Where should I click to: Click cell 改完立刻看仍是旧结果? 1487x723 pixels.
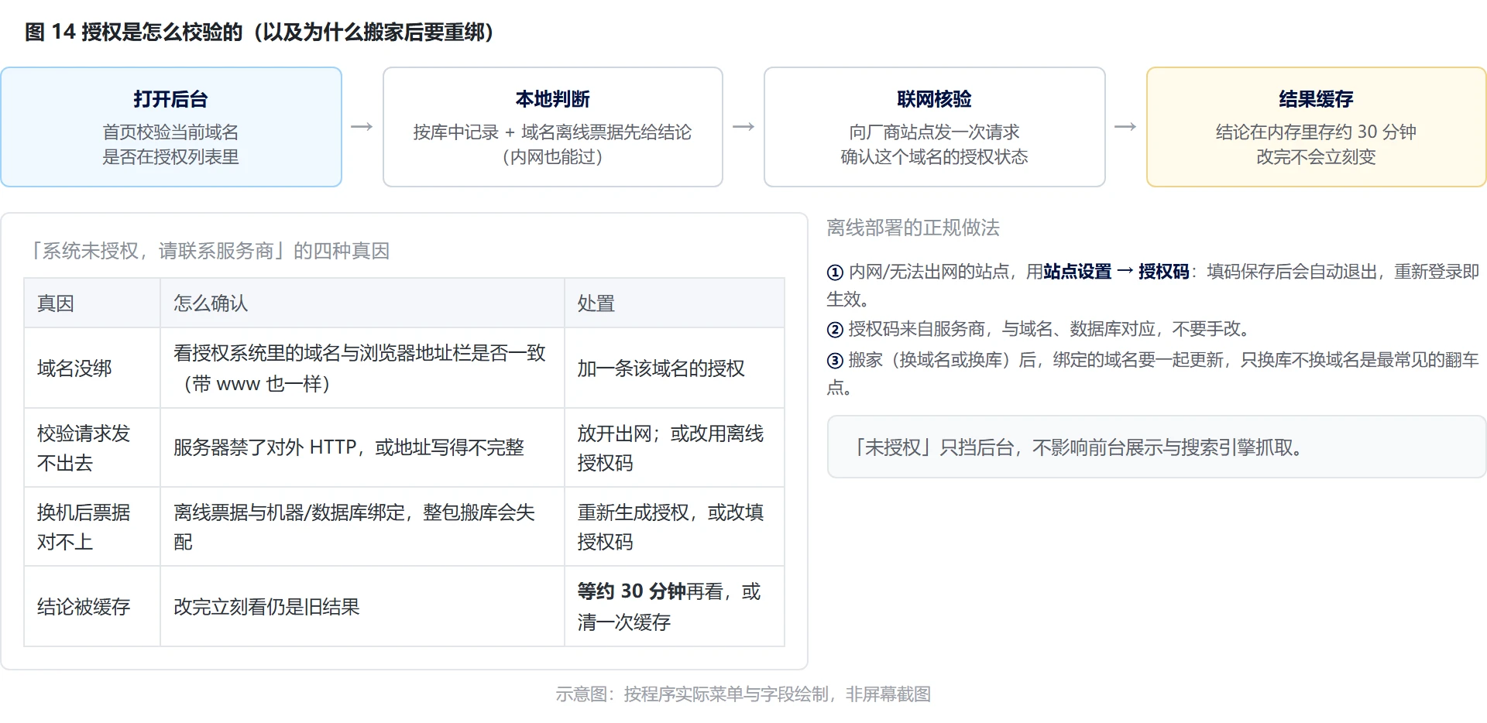362,606
